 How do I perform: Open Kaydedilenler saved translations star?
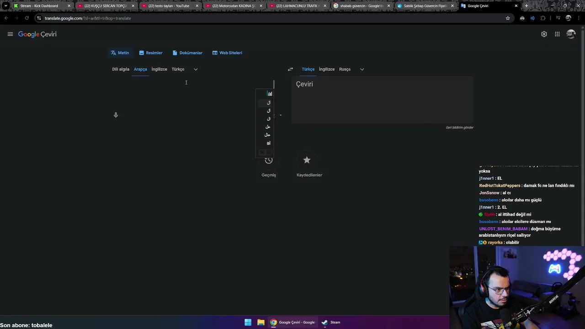(307, 160)
